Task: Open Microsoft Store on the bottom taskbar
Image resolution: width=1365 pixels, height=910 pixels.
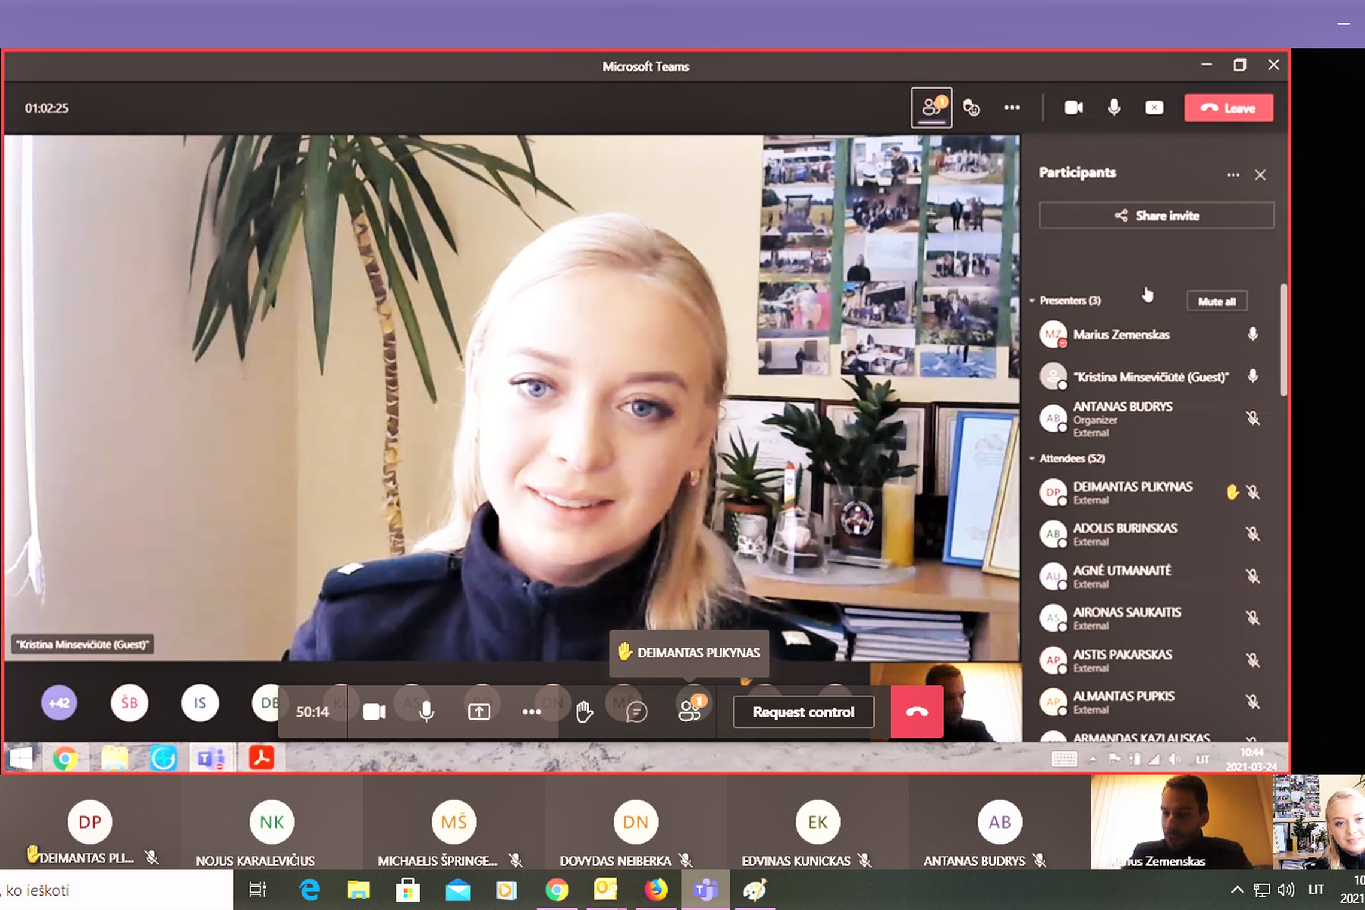Action: [408, 890]
